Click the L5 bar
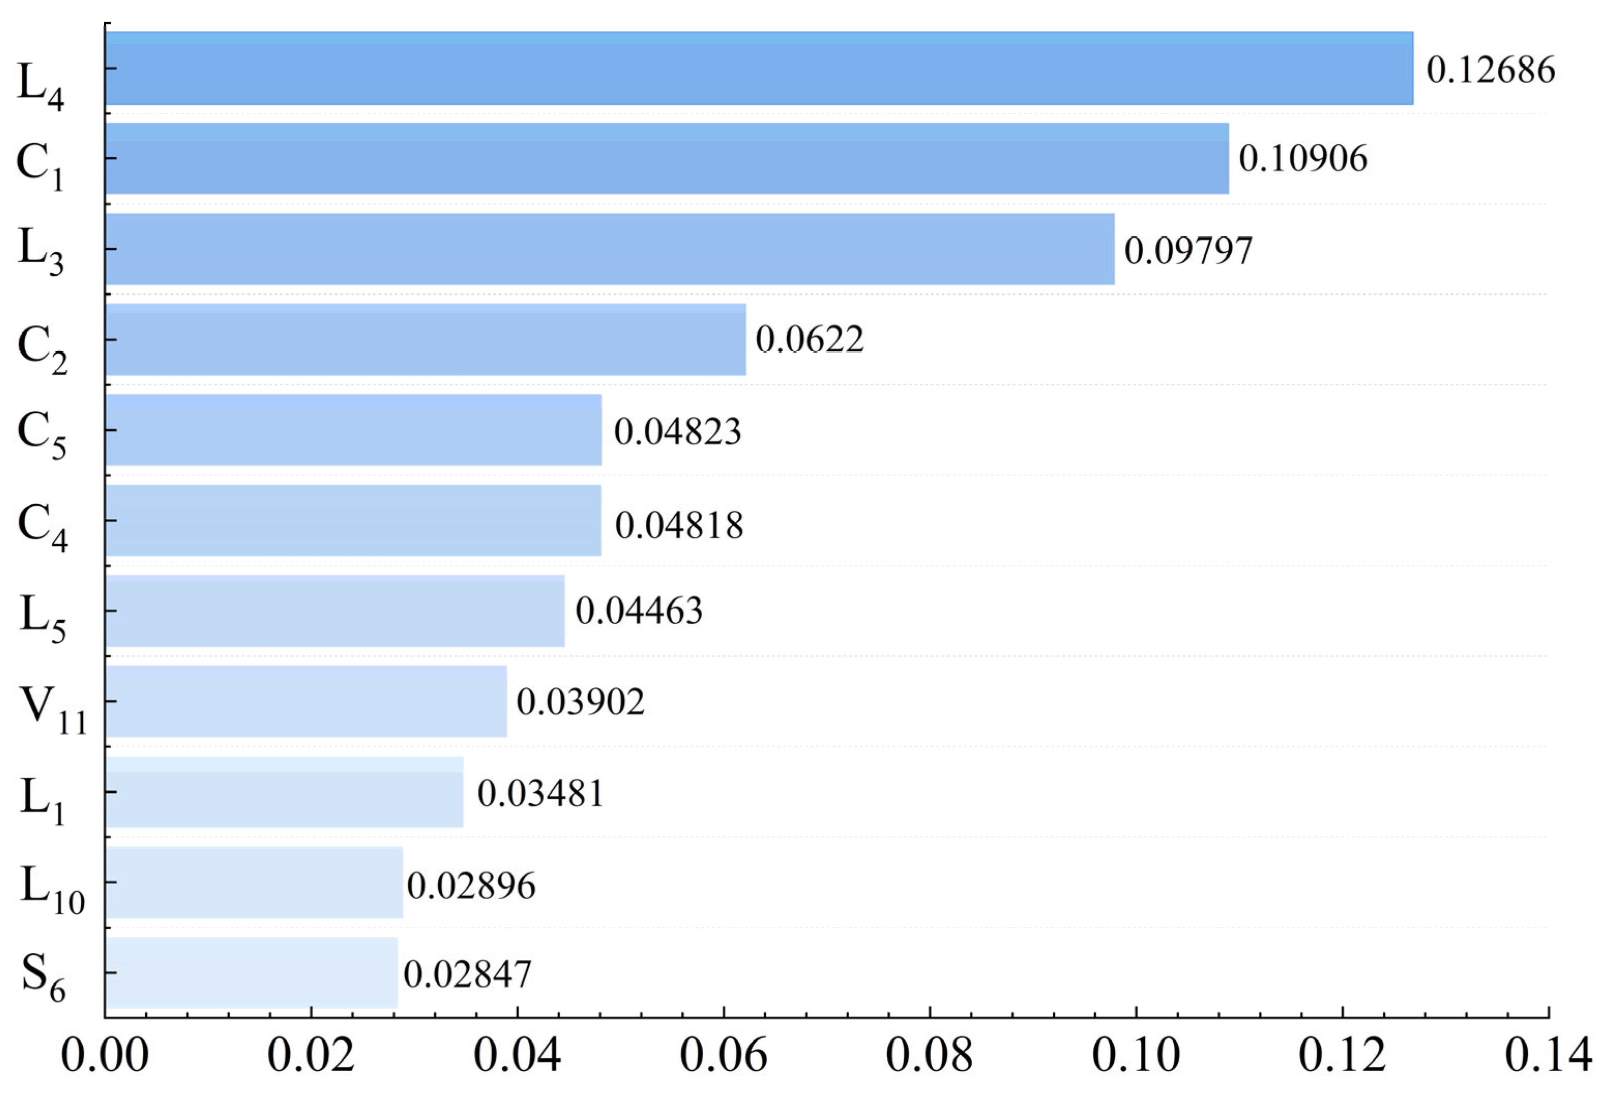 pyautogui.click(x=334, y=610)
